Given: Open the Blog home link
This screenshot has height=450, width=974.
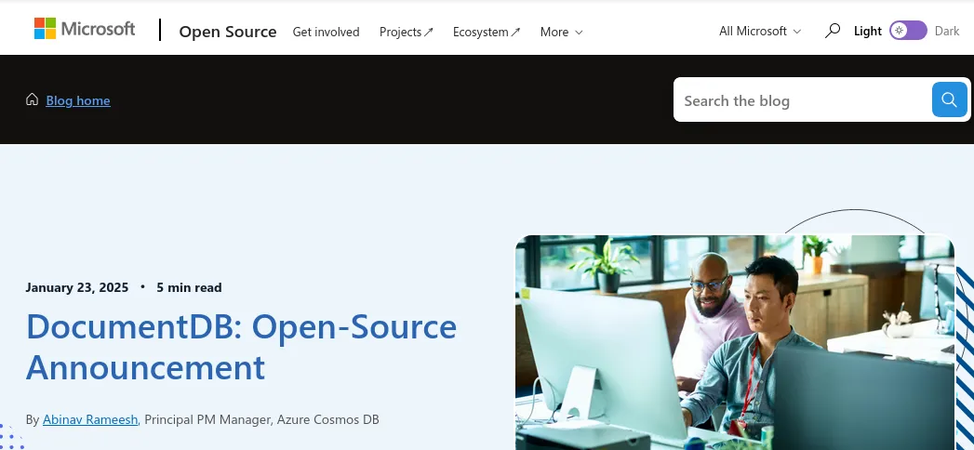Looking at the screenshot, I should pyautogui.click(x=78, y=100).
